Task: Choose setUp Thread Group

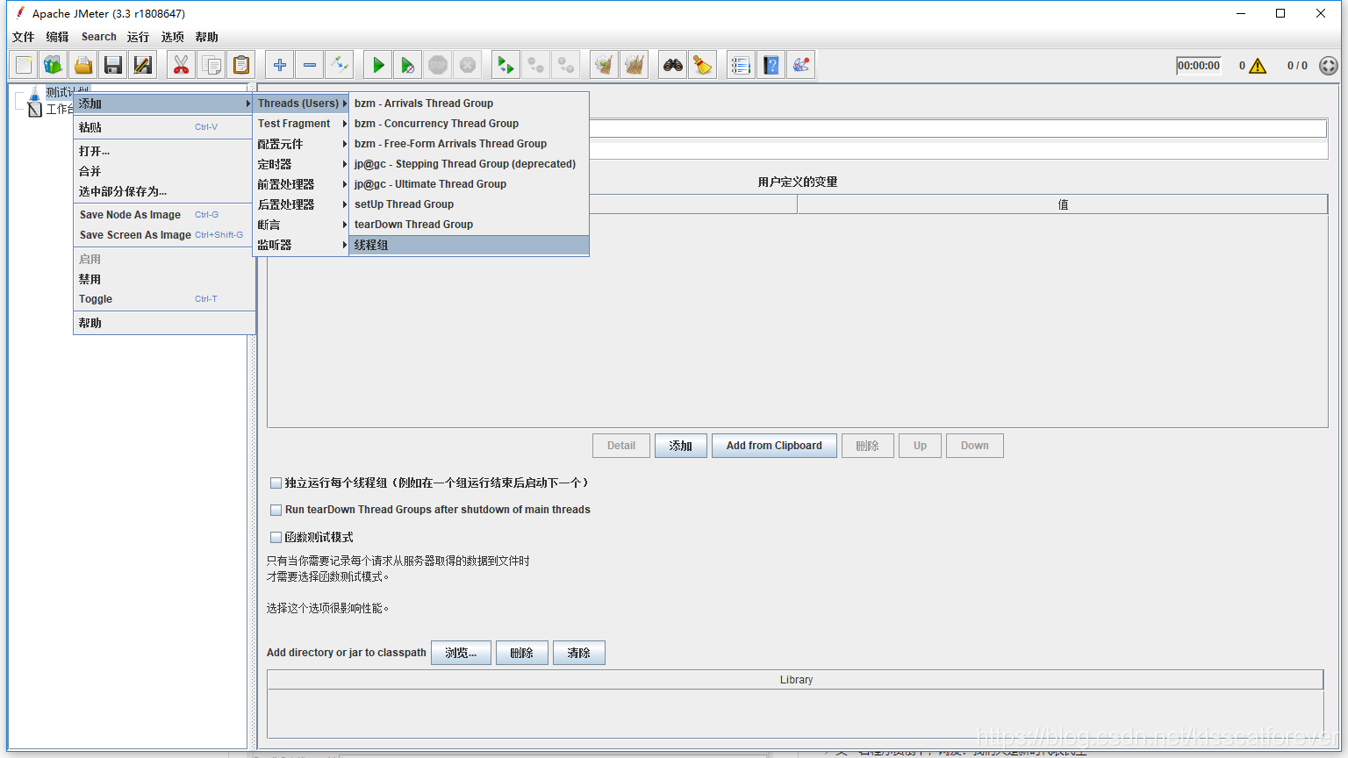Action: (470, 204)
